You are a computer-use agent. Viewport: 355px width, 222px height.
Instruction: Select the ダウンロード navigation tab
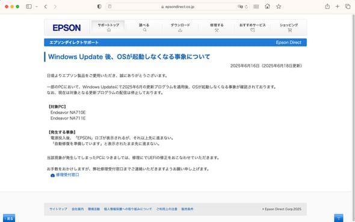coord(181,27)
